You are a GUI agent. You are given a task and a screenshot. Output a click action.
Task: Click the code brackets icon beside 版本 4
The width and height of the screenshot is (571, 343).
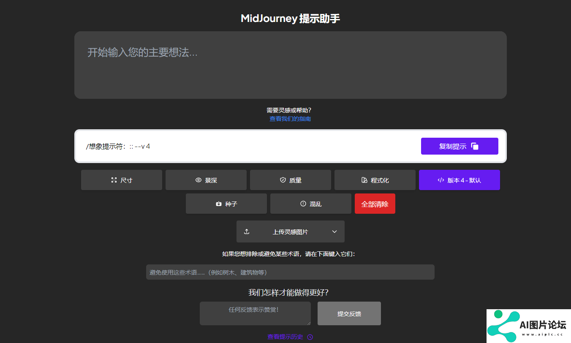click(441, 180)
